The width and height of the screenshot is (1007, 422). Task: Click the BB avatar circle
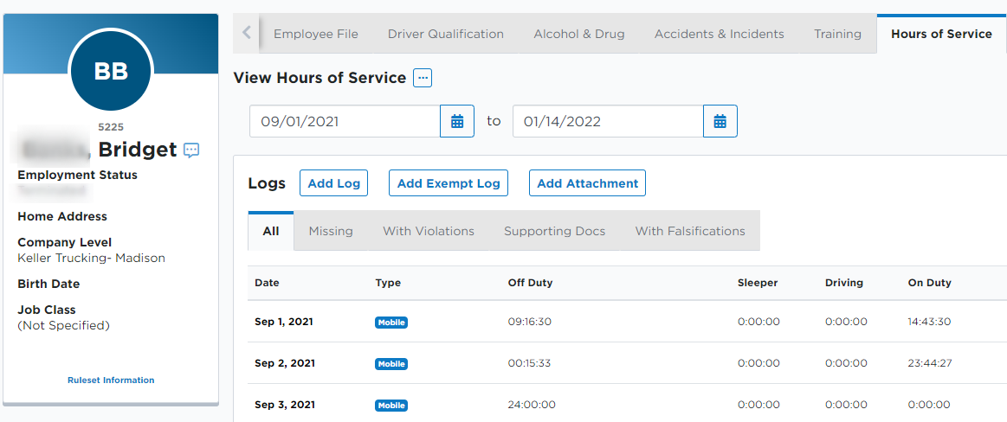[x=111, y=71]
